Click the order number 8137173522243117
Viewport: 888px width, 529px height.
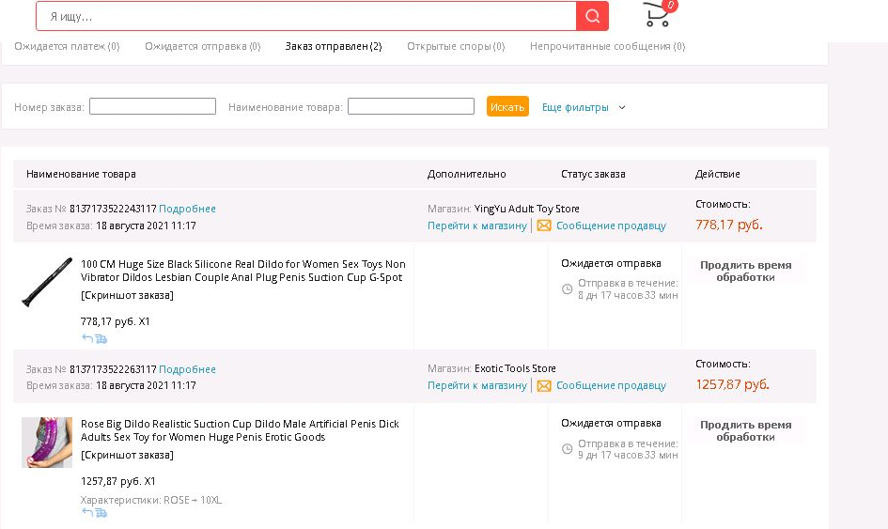[x=113, y=209]
